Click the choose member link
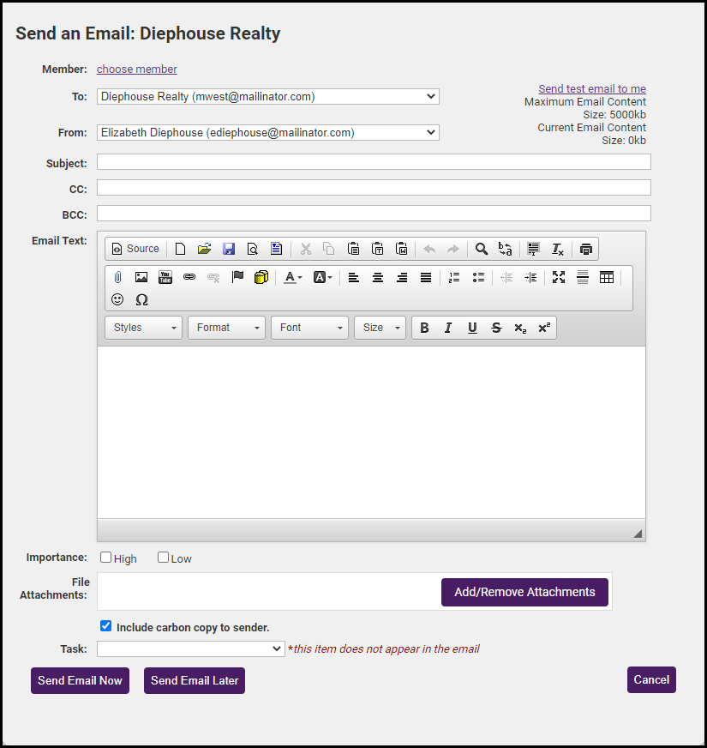This screenshot has height=748, width=707. pos(137,69)
